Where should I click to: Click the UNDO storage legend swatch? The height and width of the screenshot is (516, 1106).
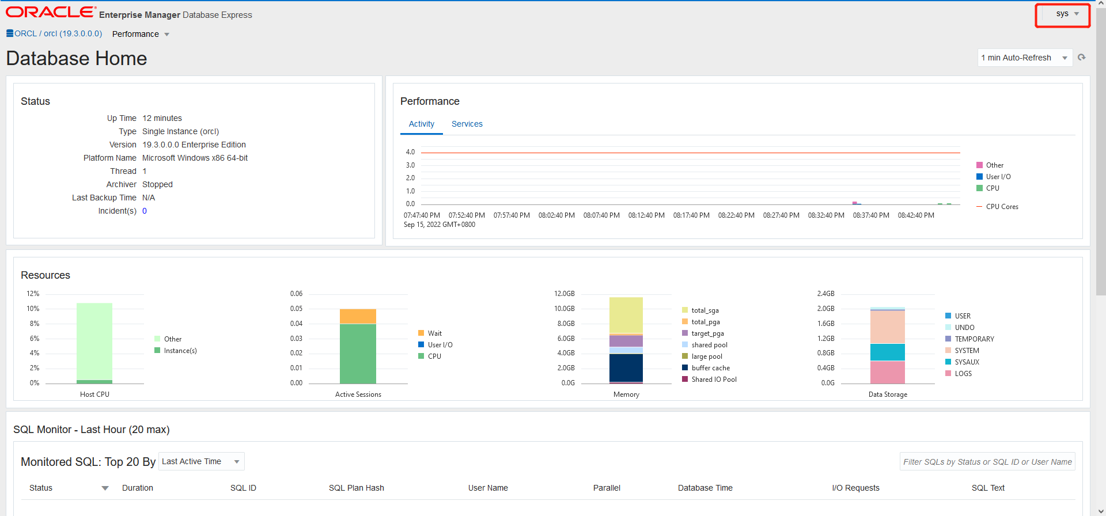click(948, 328)
